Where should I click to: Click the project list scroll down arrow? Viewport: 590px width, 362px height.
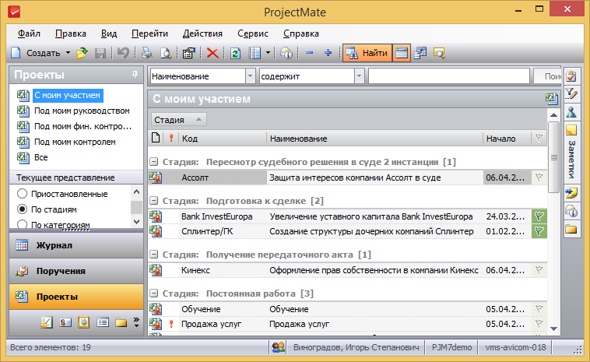coord(553,329)
